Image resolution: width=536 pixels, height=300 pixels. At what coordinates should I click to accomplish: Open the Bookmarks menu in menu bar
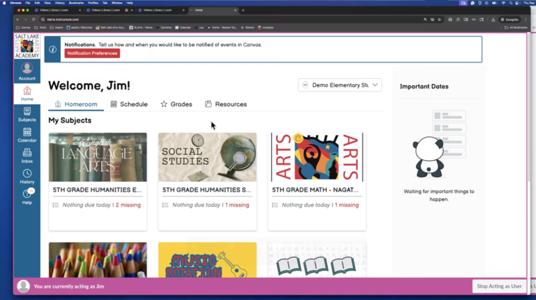(76, 3)
